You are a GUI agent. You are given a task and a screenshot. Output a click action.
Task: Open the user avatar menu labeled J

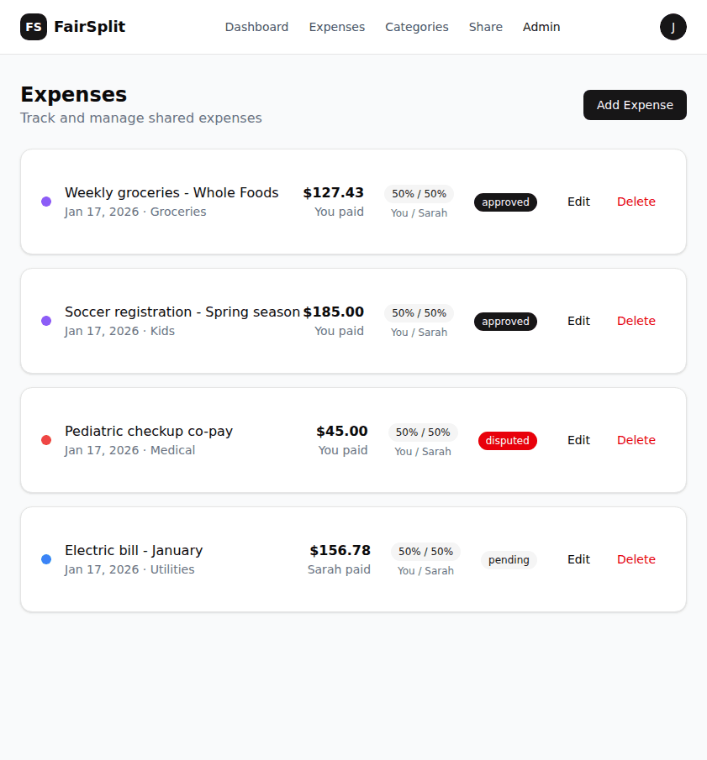click(x=673, y=27)
